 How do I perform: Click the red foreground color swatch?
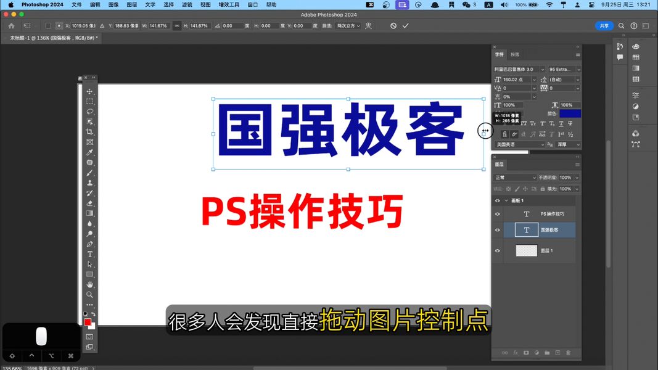pos(88,322)
